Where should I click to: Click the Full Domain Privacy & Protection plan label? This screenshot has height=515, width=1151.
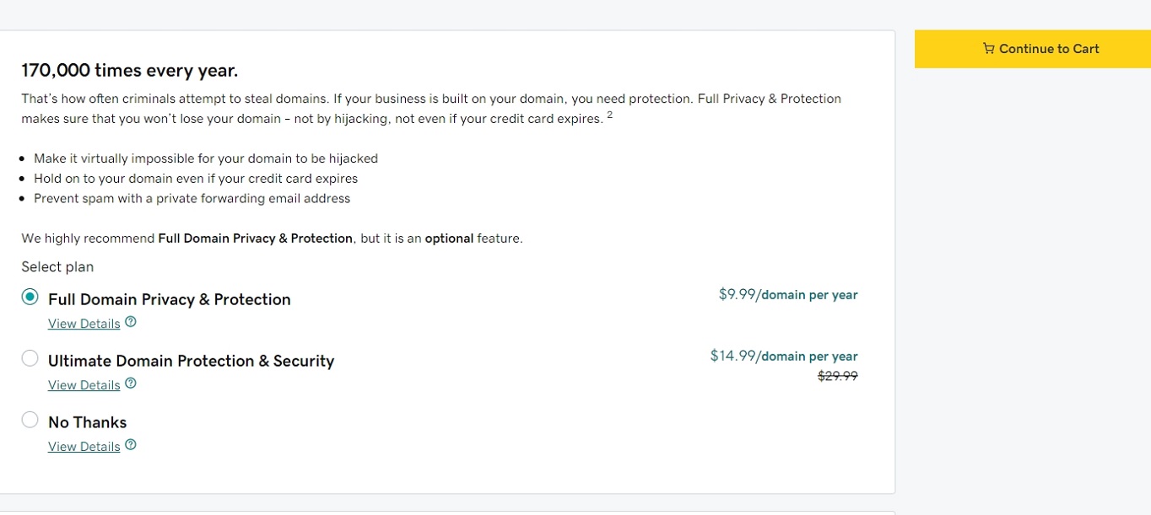tap(170, 299)
